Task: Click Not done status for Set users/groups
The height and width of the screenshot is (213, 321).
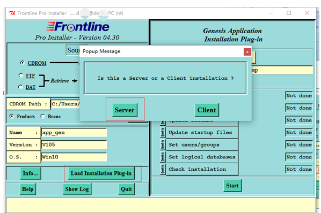Action: click(x=299, y=144)
